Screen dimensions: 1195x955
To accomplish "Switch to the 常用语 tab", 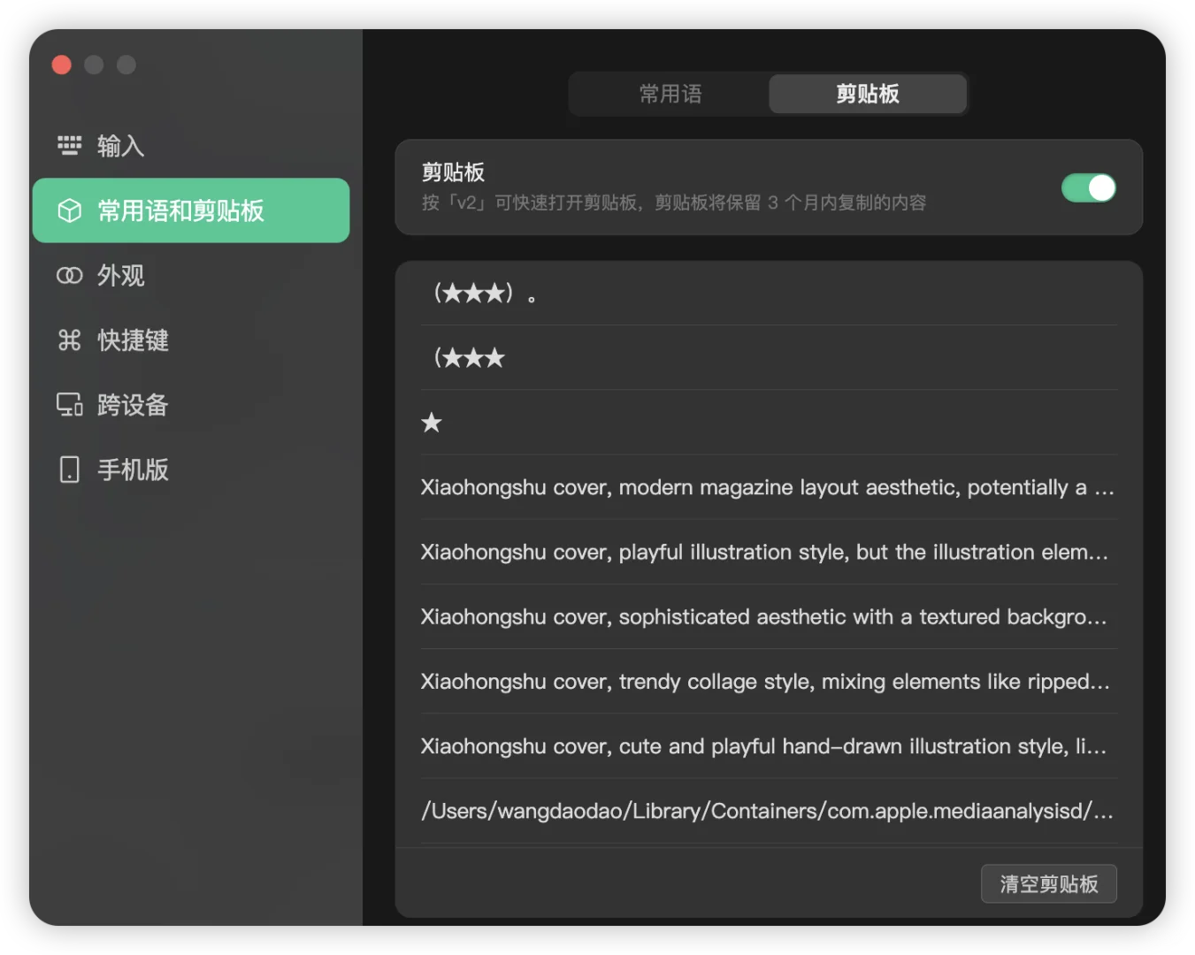I will point(670,94).
